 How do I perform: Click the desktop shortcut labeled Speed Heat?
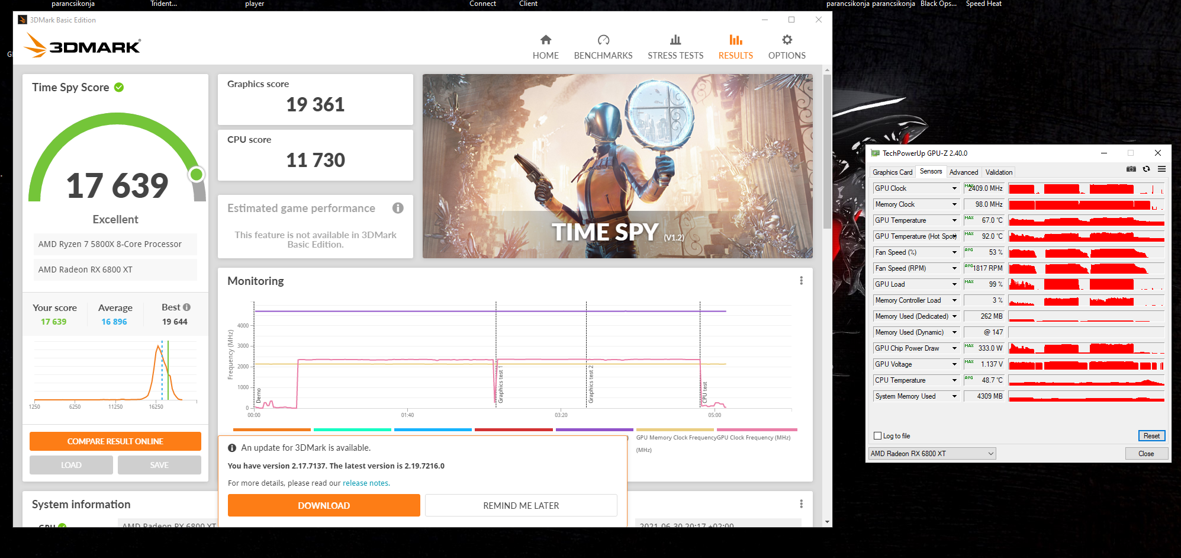(984, 4)
